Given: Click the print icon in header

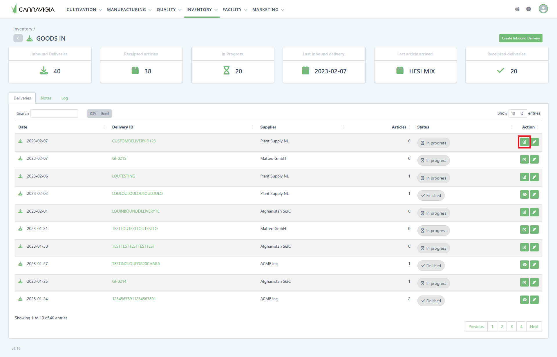Looking at the screenshot, I should coord(517,9).
